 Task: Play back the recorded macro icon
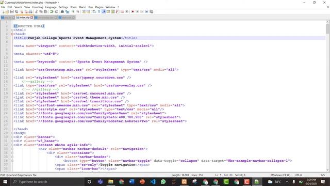[142, 11]
